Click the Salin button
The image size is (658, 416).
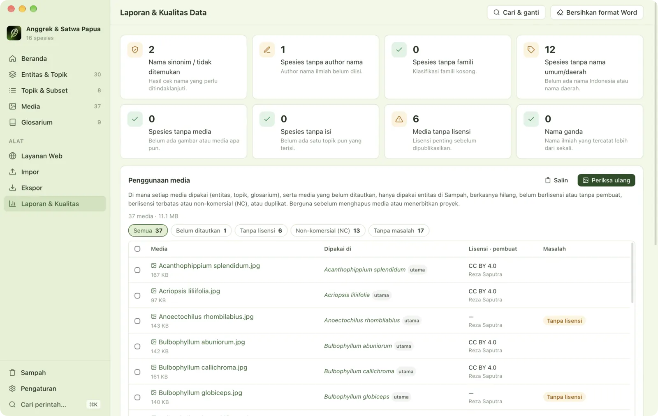(556, 180)
